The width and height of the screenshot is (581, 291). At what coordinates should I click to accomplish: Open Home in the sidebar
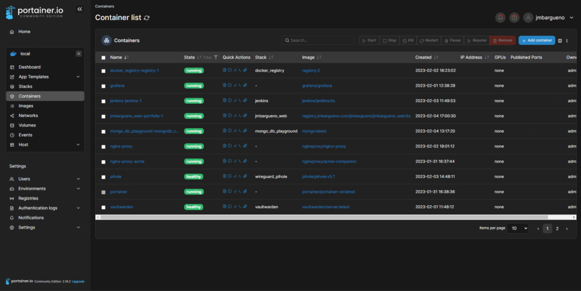click(24, 31)
